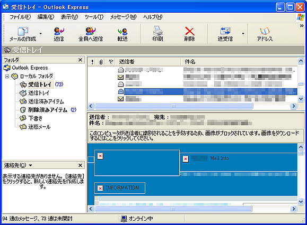Viewport: 307px width, 225px height.
Task: Select Outlook Express root in folder tree
Action: pyautogui.click(x=30, y=68)
